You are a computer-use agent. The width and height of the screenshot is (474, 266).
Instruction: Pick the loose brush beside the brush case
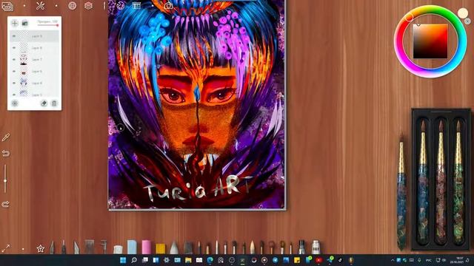pyautogui.click(x=401, y=193)
